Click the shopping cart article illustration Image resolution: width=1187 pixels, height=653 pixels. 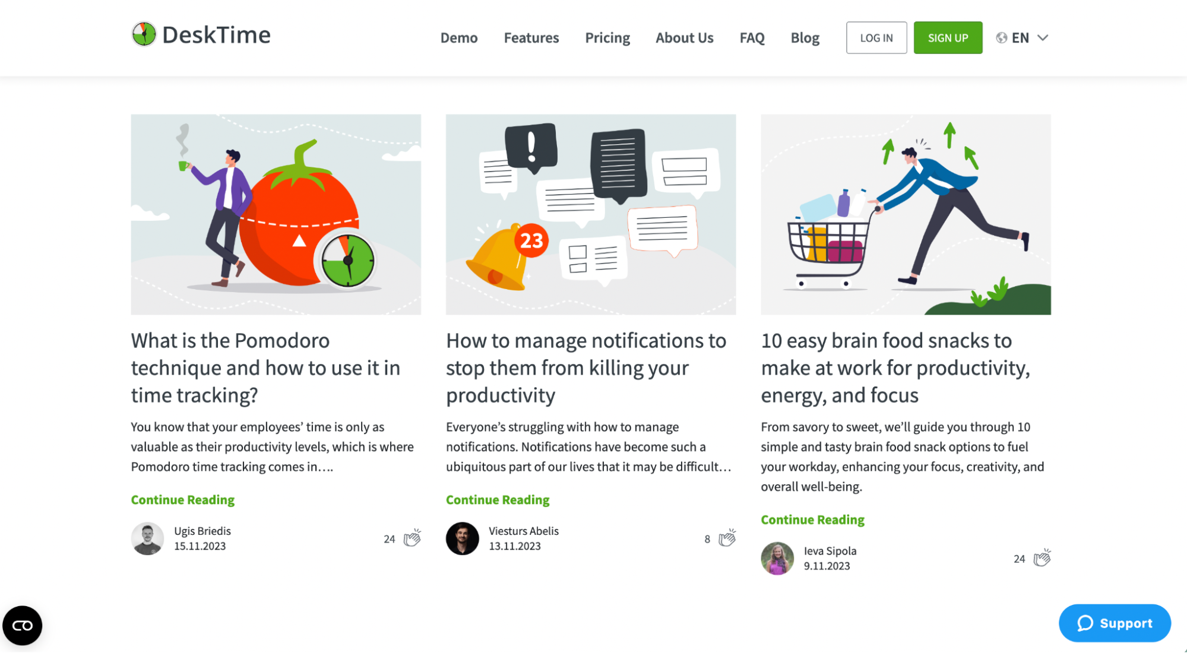click(x=906, y=214)
